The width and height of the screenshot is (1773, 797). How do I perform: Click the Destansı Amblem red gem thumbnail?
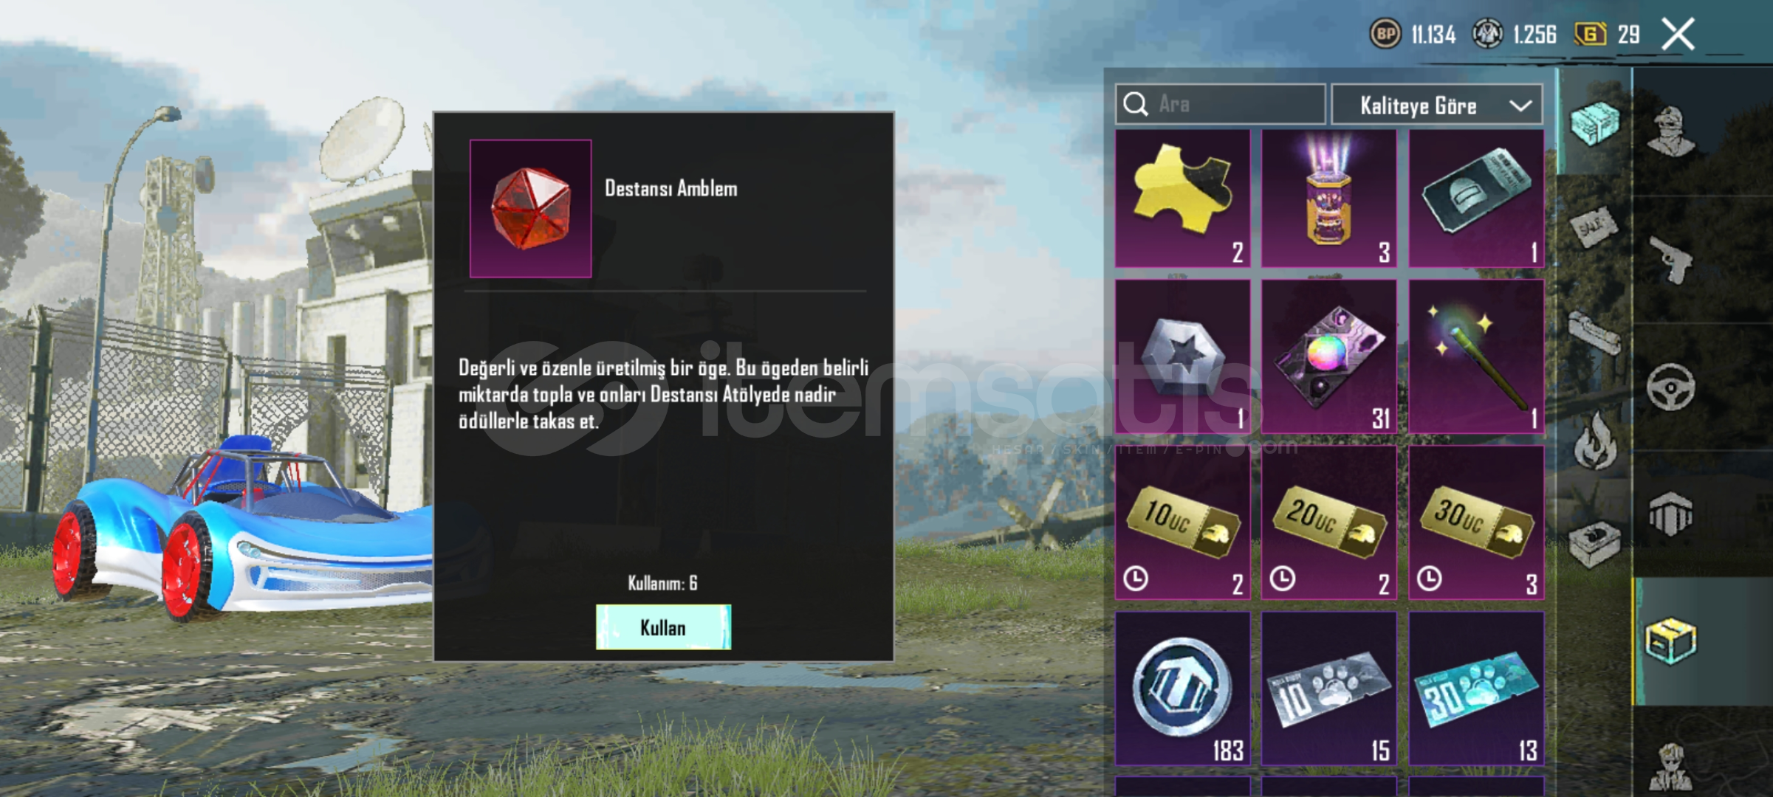530,208
